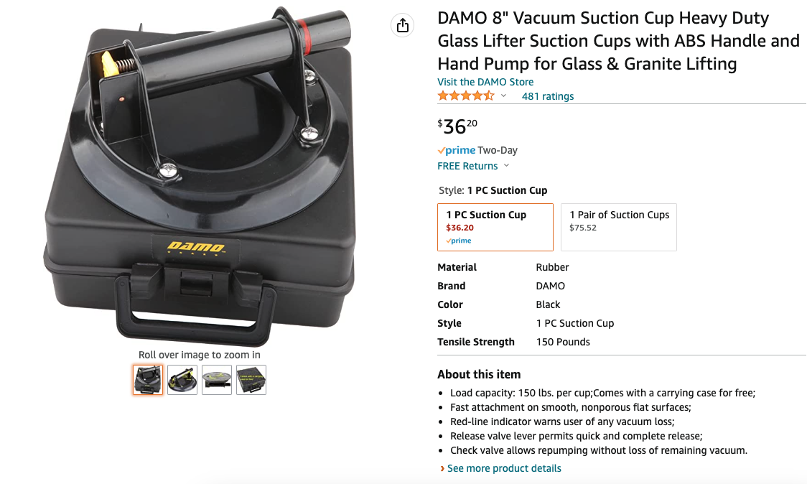Select the second thumbnail showing suction cup
This screenshot has height=484, width=807.
tap(182, 380)
